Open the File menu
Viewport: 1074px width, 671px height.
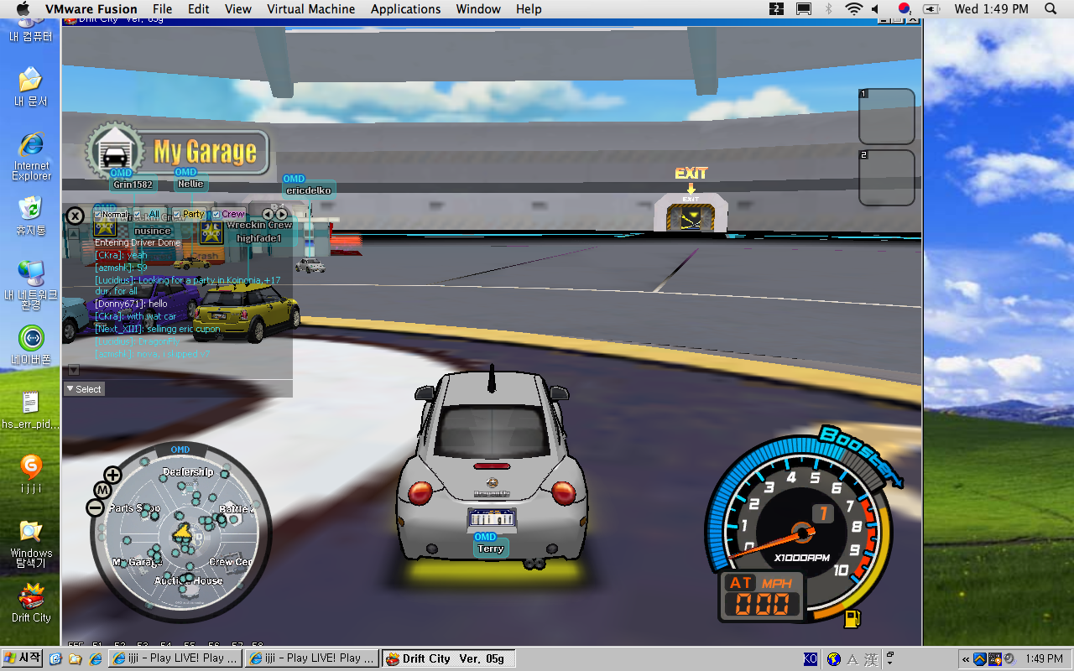[x=163, y=9]
